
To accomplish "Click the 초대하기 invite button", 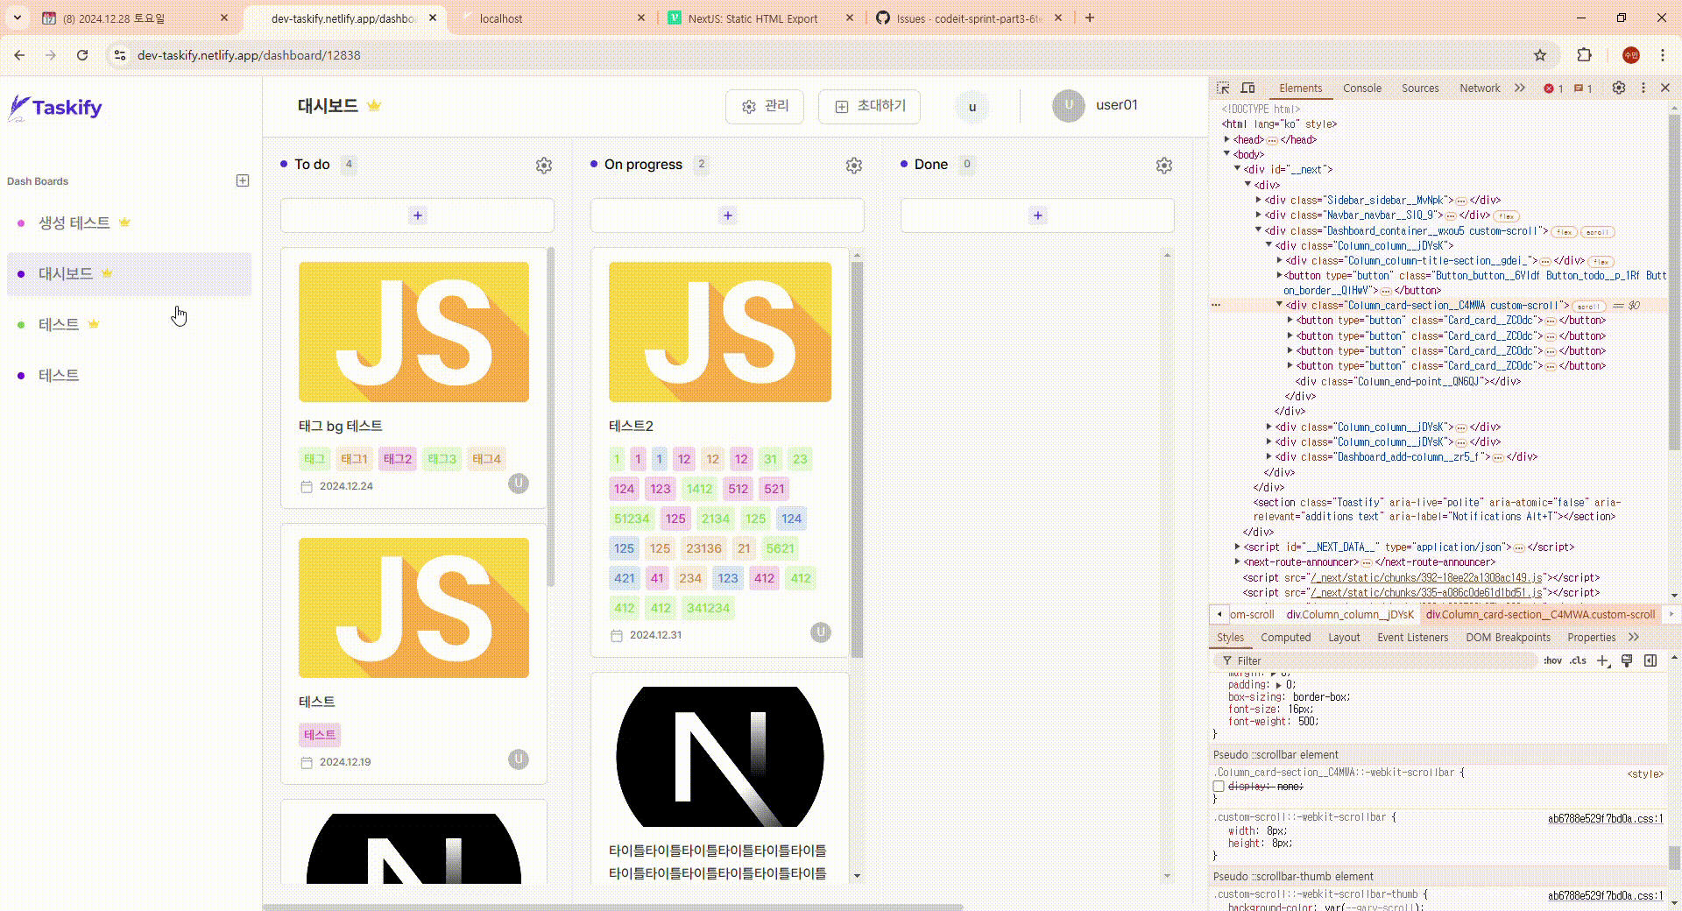I will click(869, 106).
